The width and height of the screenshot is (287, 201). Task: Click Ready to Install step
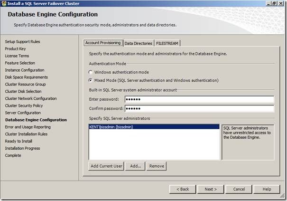coord(19,141)
